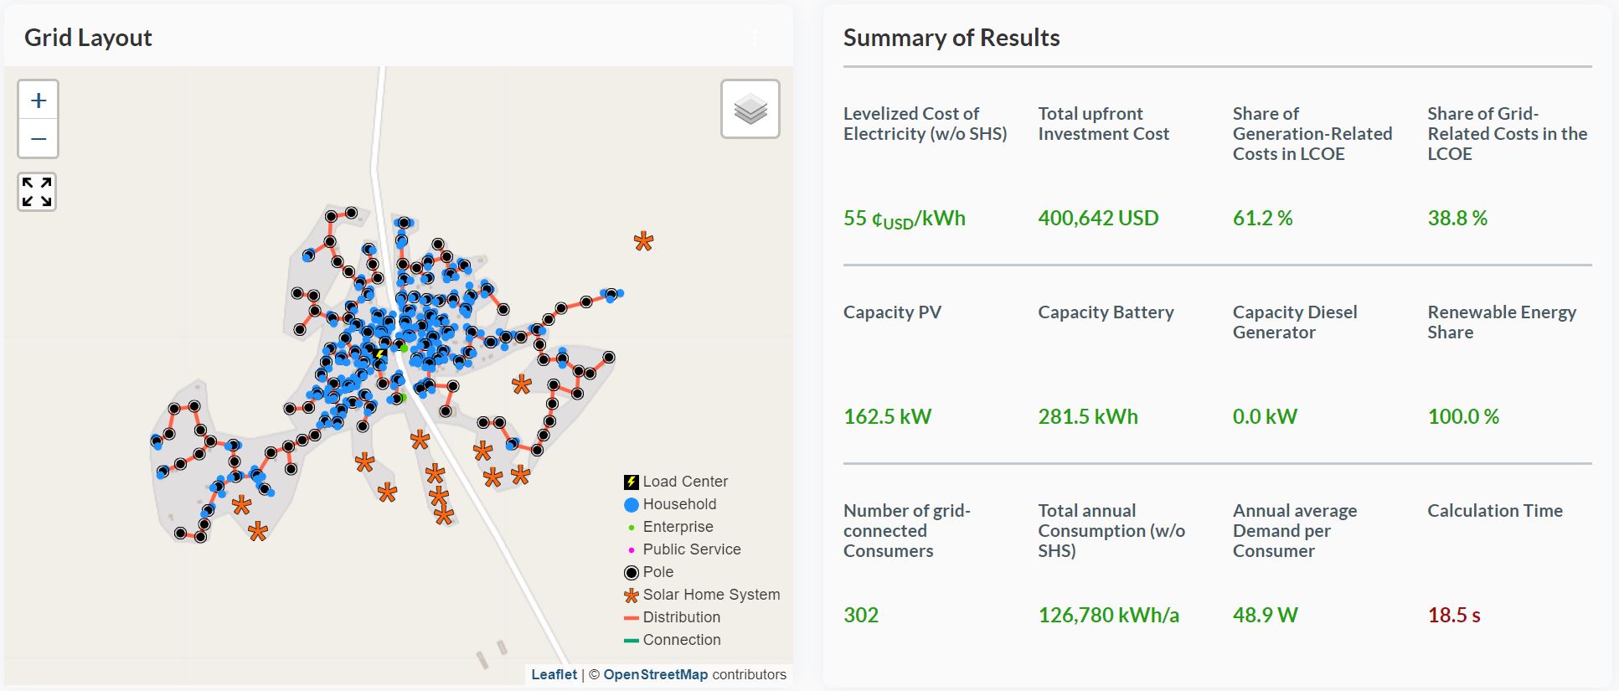Select the '126,780 kWh/a' consumption value
1619x691 pixels.
click(x=1108, y=615)
